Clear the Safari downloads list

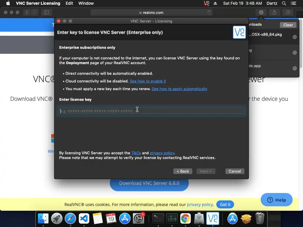(288, 25)
